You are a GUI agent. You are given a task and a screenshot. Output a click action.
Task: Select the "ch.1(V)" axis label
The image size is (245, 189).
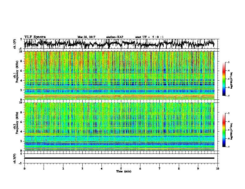15,44
